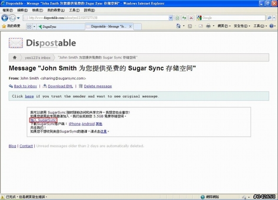Click the 網際網路 zone globe icon
Image resolution: width=278 pixels, height=200 pixels.
click(203, 197)
